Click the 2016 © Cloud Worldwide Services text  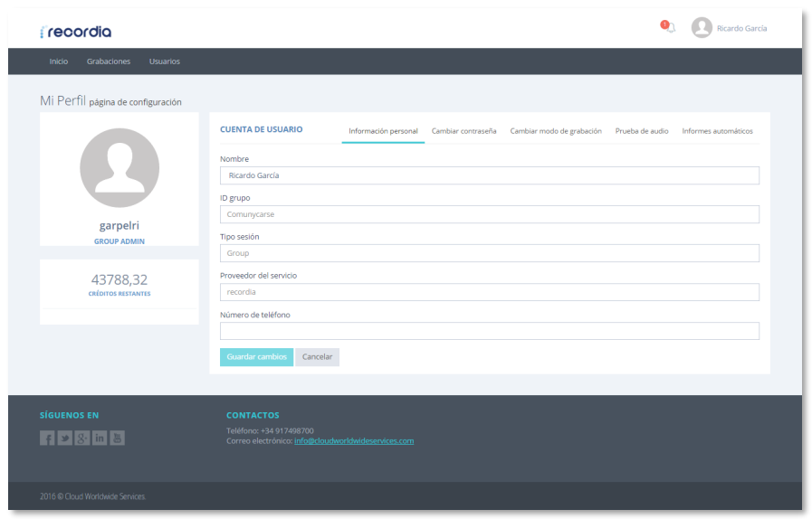click(93, 496)
